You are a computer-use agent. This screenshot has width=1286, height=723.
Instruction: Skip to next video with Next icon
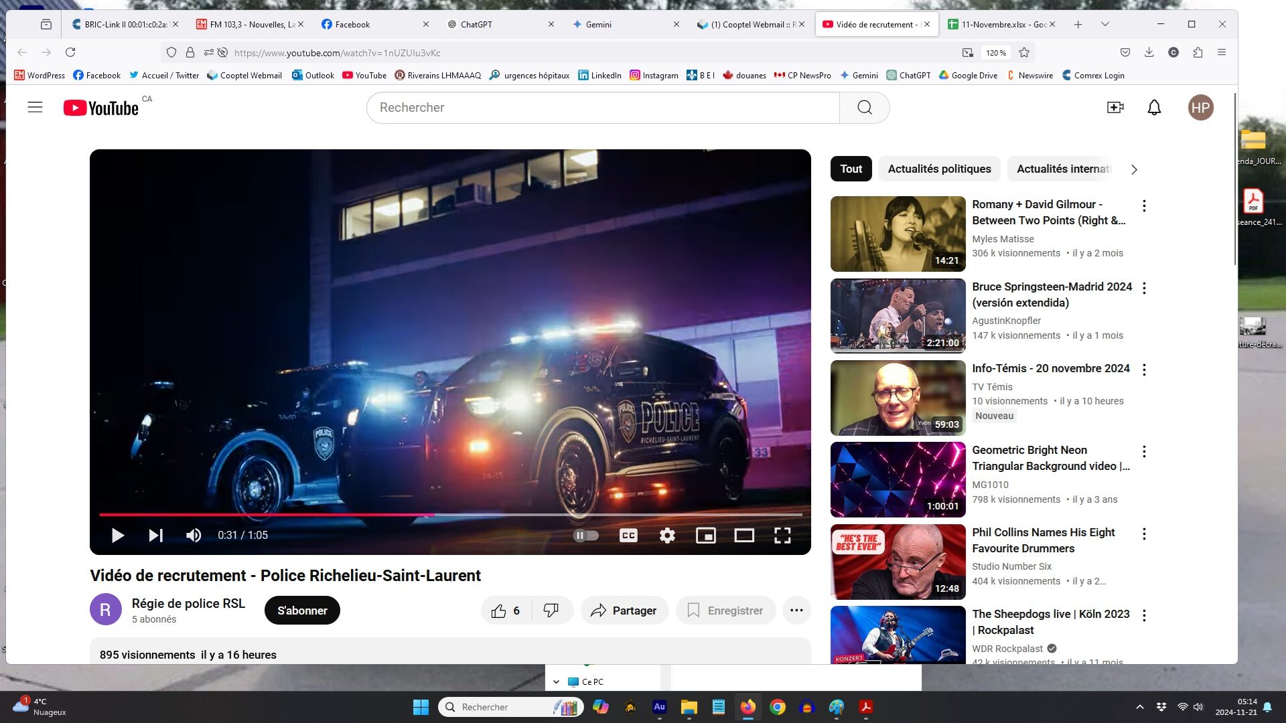coord(155,535)
